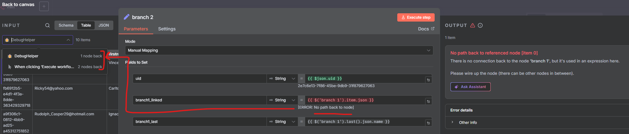Click the search icon in the INPUT panel
The width and height of the screenshot is (629, 134).
tap(47, 25)
